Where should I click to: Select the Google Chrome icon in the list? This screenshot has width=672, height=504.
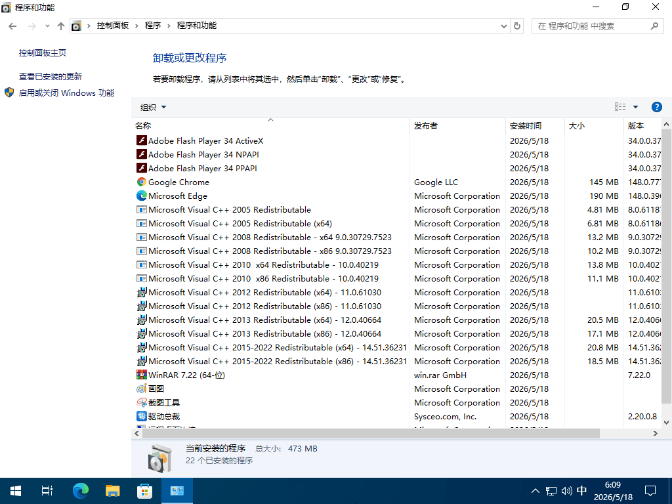point(142,182)
